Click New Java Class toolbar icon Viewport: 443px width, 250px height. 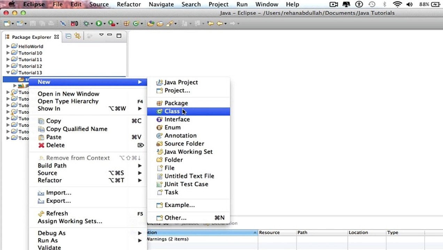(x=136, y=23)
